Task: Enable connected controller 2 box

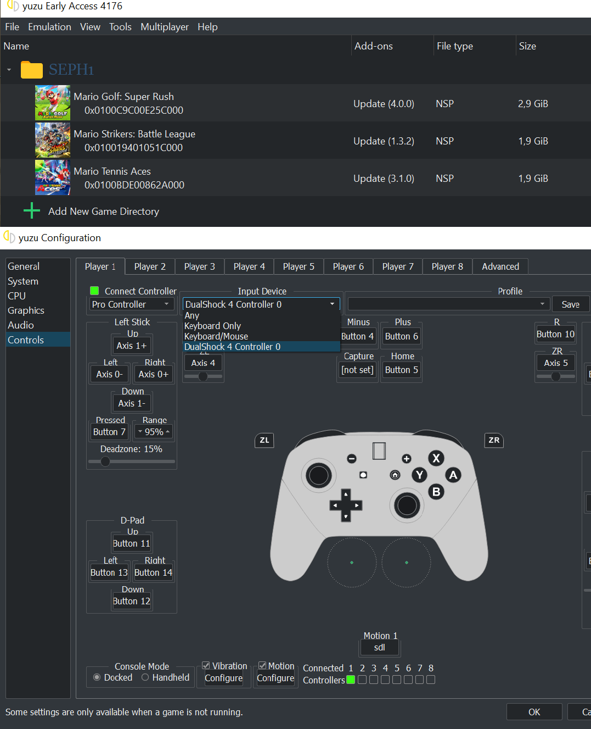Action: [x=362, y=680]
